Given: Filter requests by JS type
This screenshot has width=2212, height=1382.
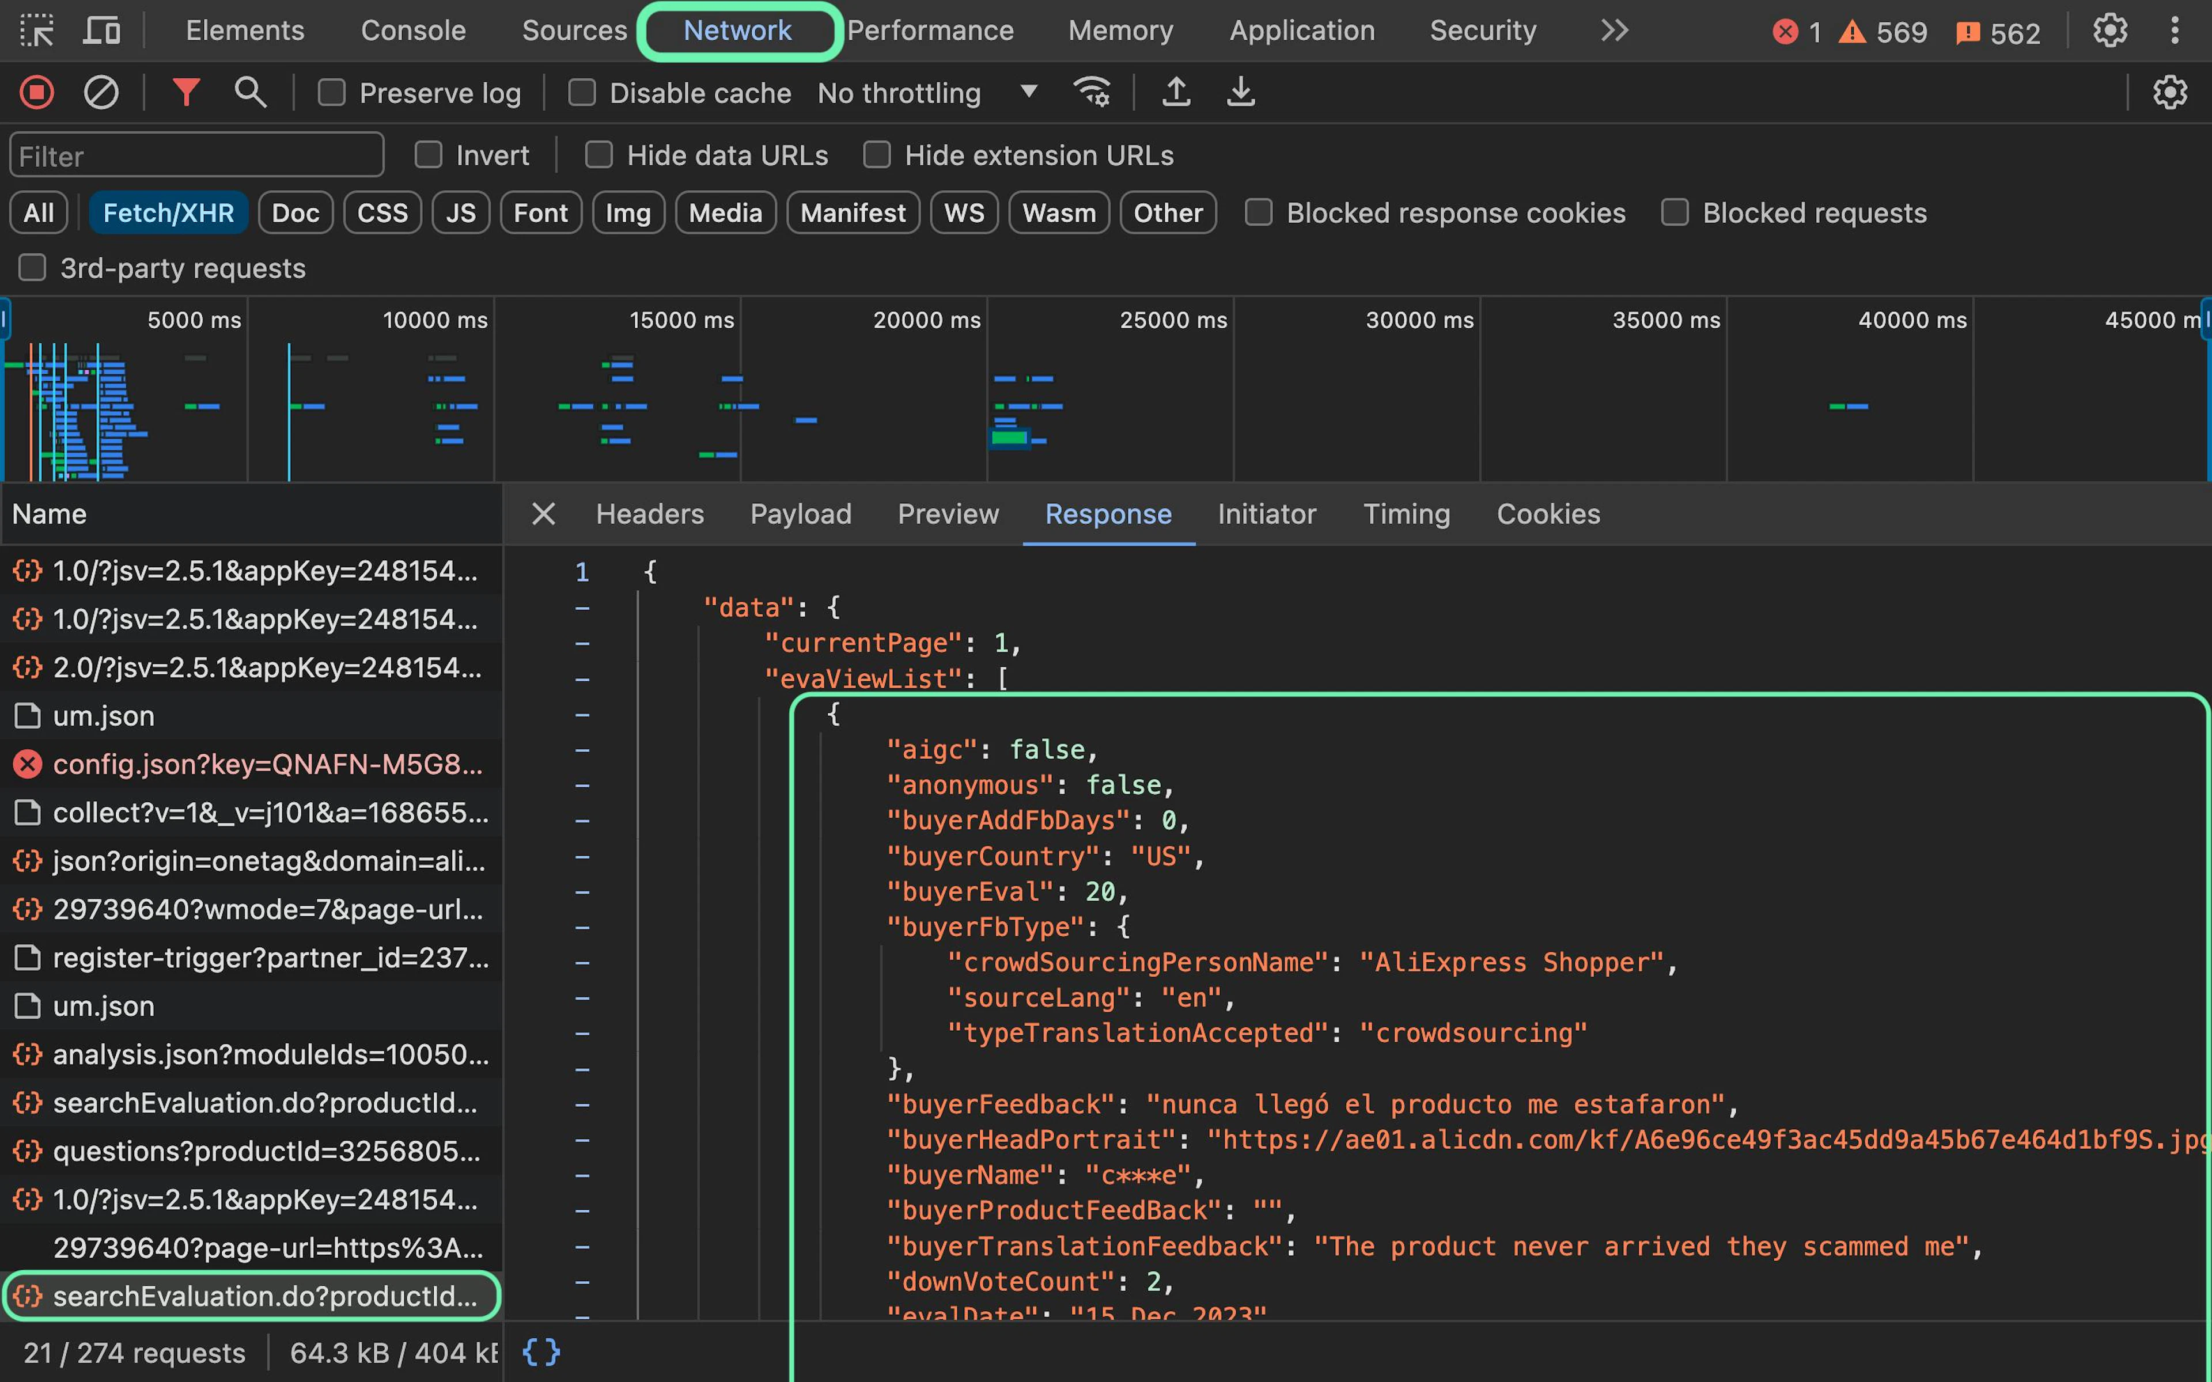Looking at the screenshot, I should click(x=461, y=213).
